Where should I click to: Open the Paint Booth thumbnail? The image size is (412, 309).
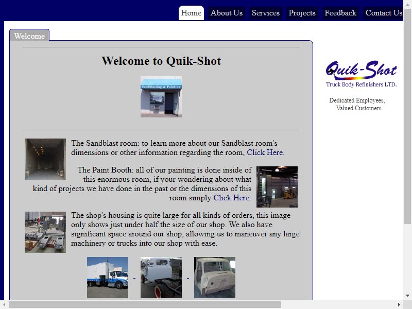(277, 186)
